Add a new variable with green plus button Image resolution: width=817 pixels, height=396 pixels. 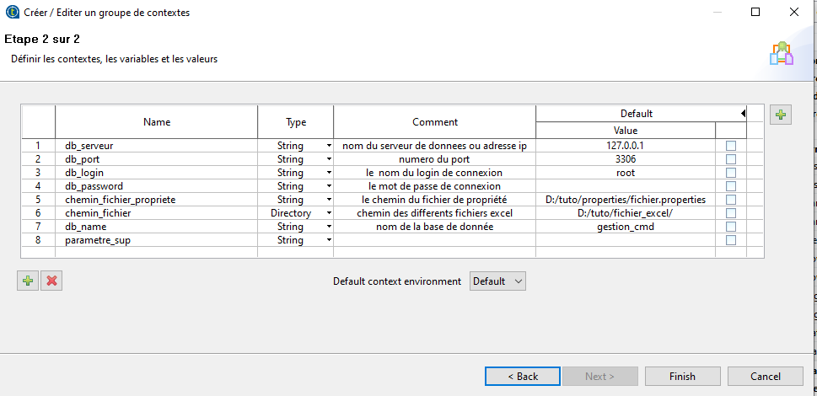(x=28, y=281)
